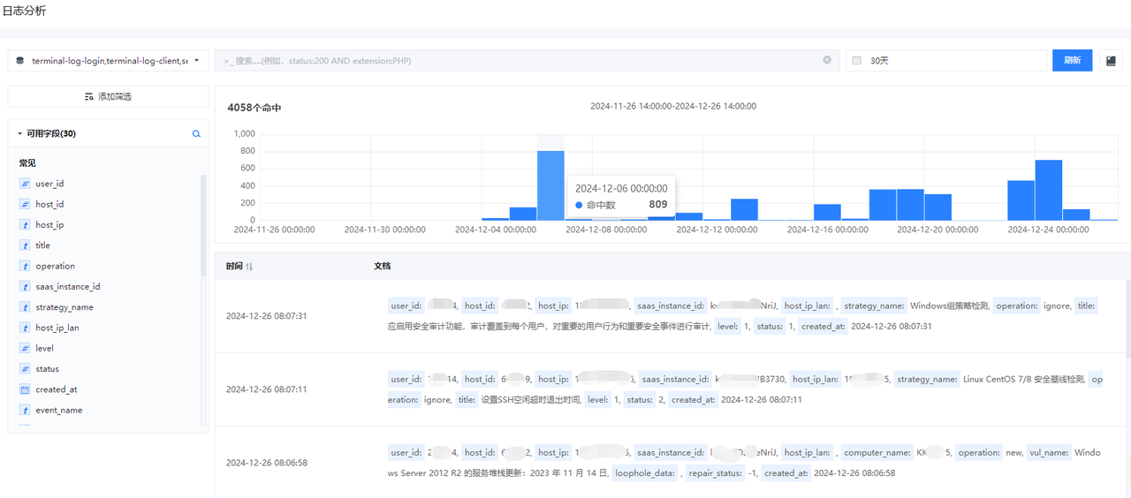Focus the log search query input

521,61
